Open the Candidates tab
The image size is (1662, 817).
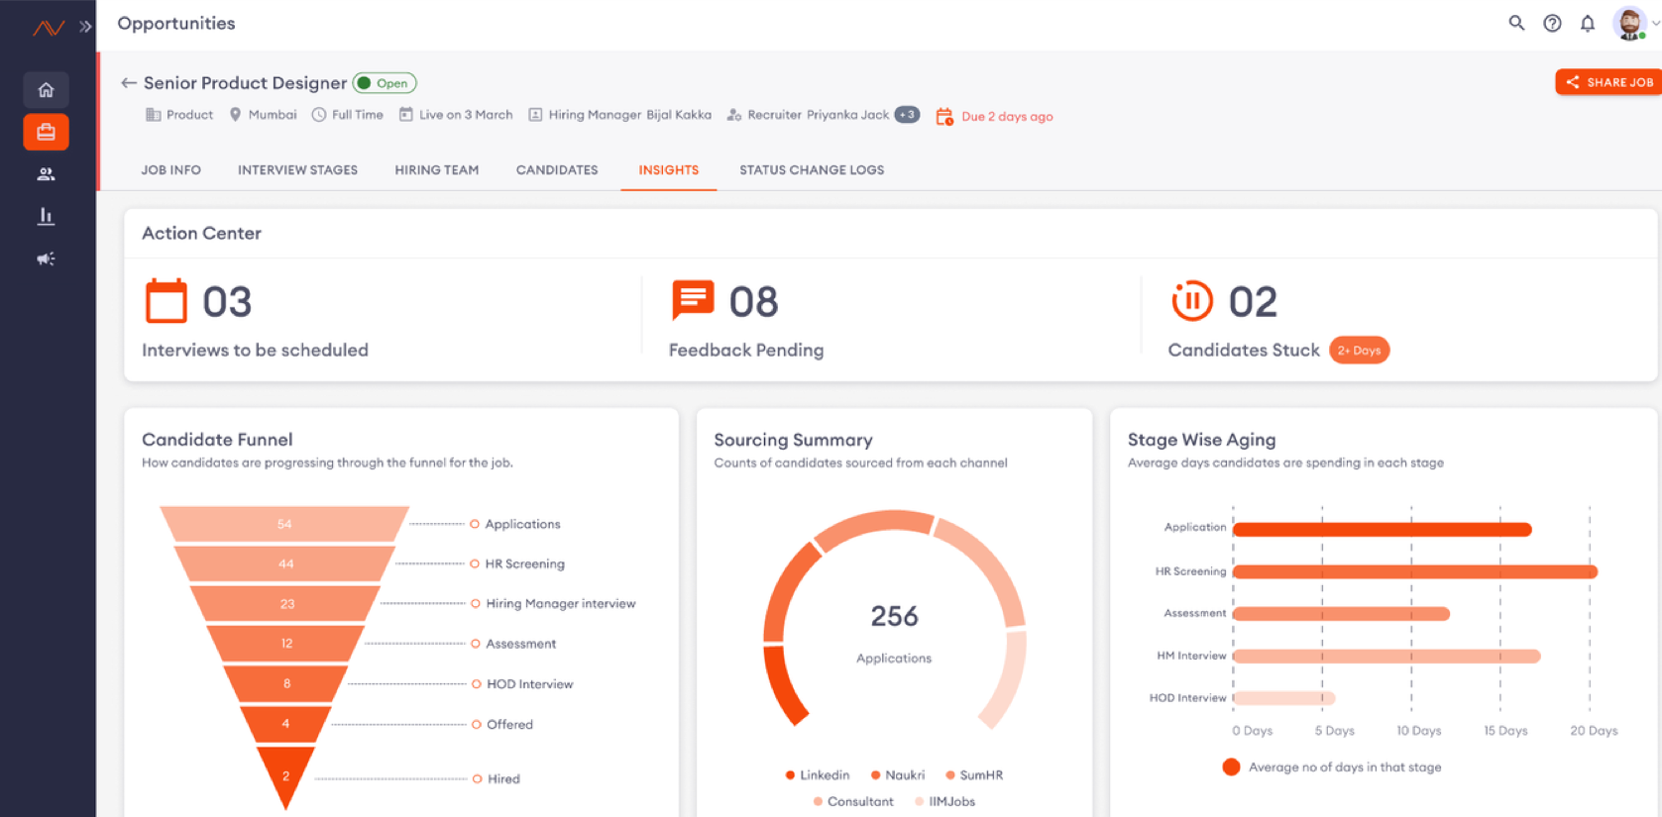click(557, 170)
